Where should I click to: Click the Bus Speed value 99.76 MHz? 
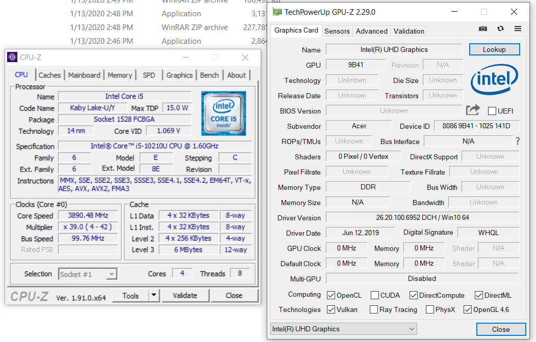coord(88,238)
